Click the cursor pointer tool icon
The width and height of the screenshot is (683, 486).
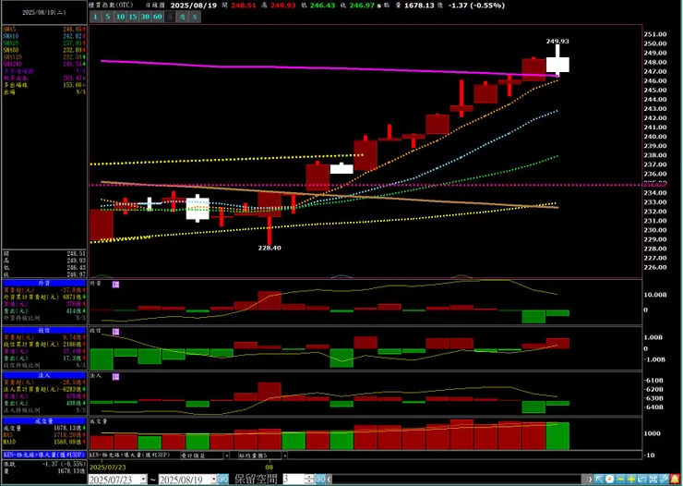598,480
